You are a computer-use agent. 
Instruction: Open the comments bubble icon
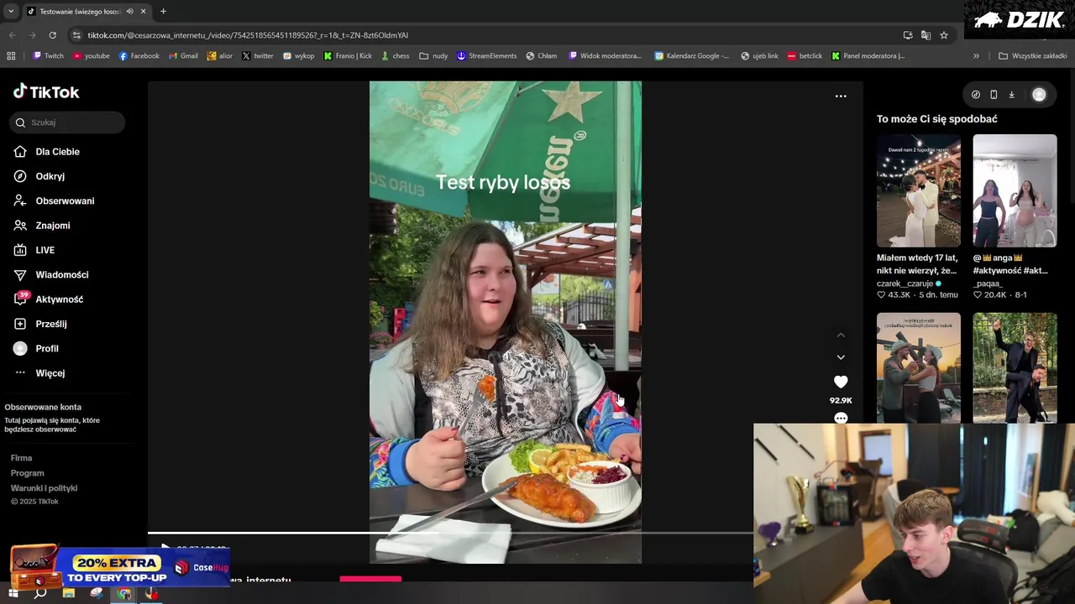[x=841, y=418]
